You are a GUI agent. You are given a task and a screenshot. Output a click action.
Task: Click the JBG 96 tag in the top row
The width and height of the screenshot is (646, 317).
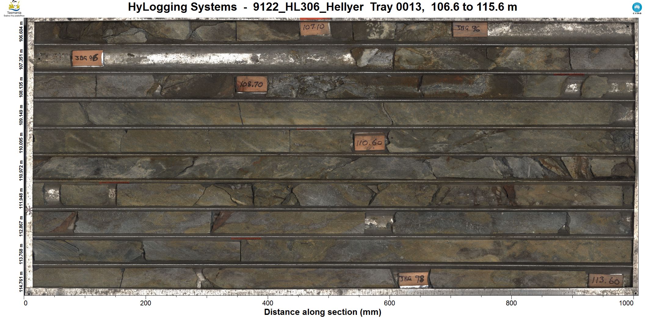(470, 29)
